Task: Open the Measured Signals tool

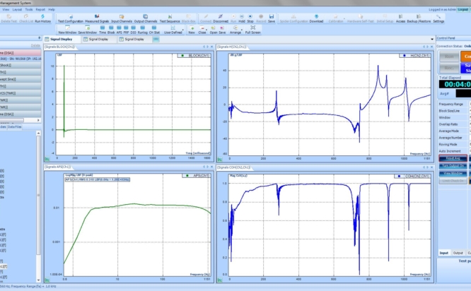Action: click(97, 18)
